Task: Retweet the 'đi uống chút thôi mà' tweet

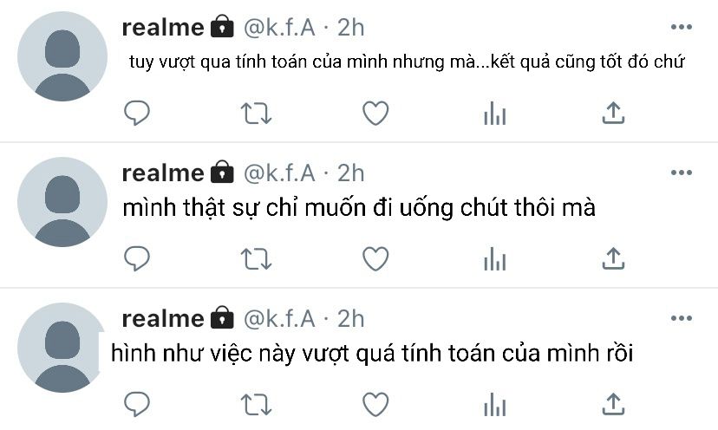Action: (x=256, y=258)
